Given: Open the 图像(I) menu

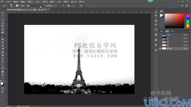Looking at the screenshot, I should pyautogui.click(x=23, y=2).
